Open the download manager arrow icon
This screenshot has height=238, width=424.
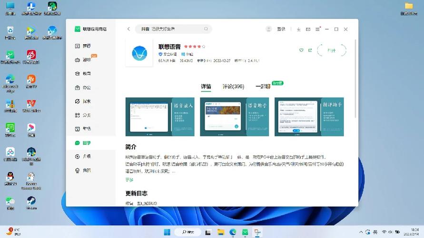coord(298,29)
